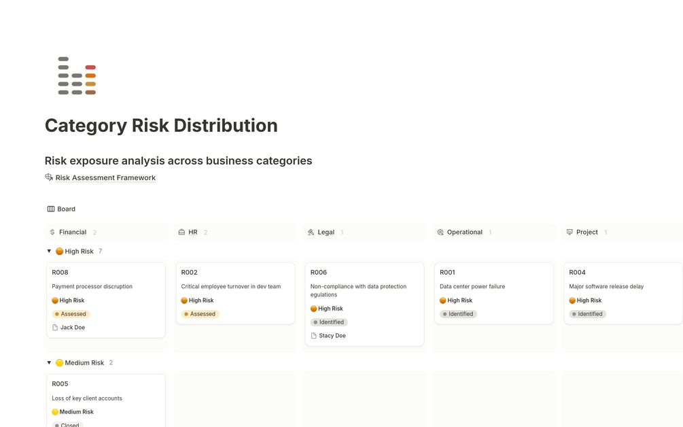
Task: Click the Project column icon
Action: click(570, 232)
